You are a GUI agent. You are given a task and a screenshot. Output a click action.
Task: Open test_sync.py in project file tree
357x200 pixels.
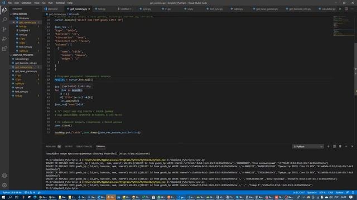22,92
